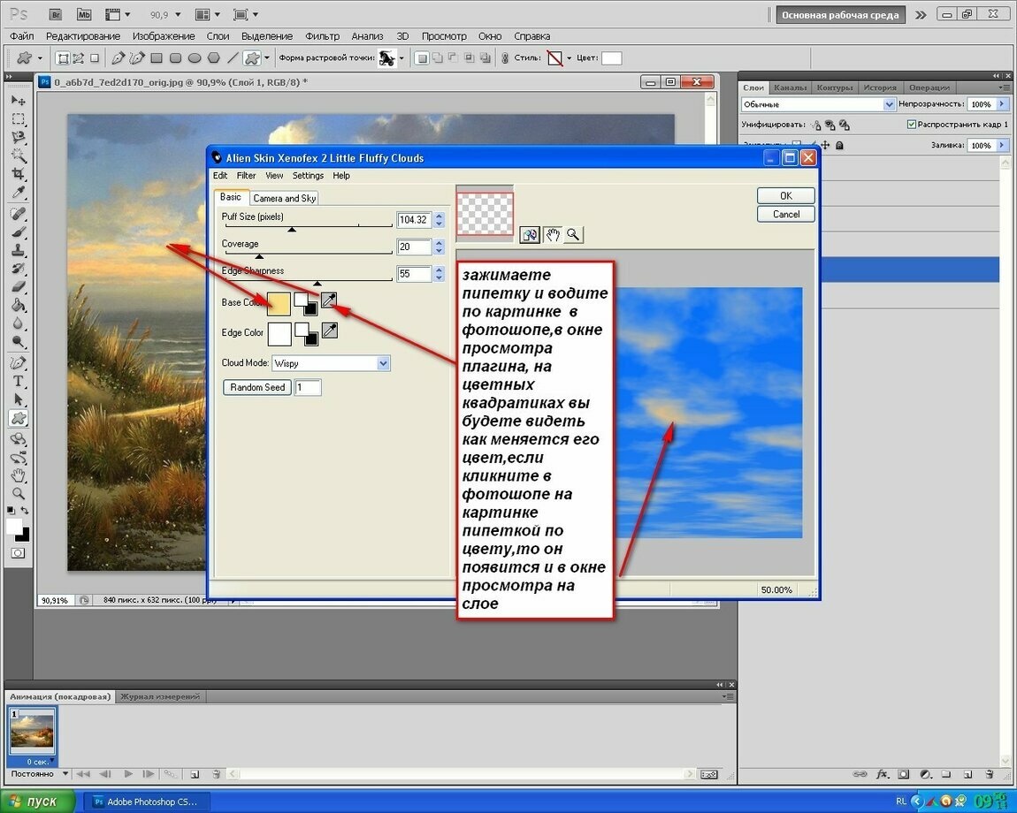Activate the hand pan tool in plugin preview
Screen dimensions: 1017x813
pos(552,235)
